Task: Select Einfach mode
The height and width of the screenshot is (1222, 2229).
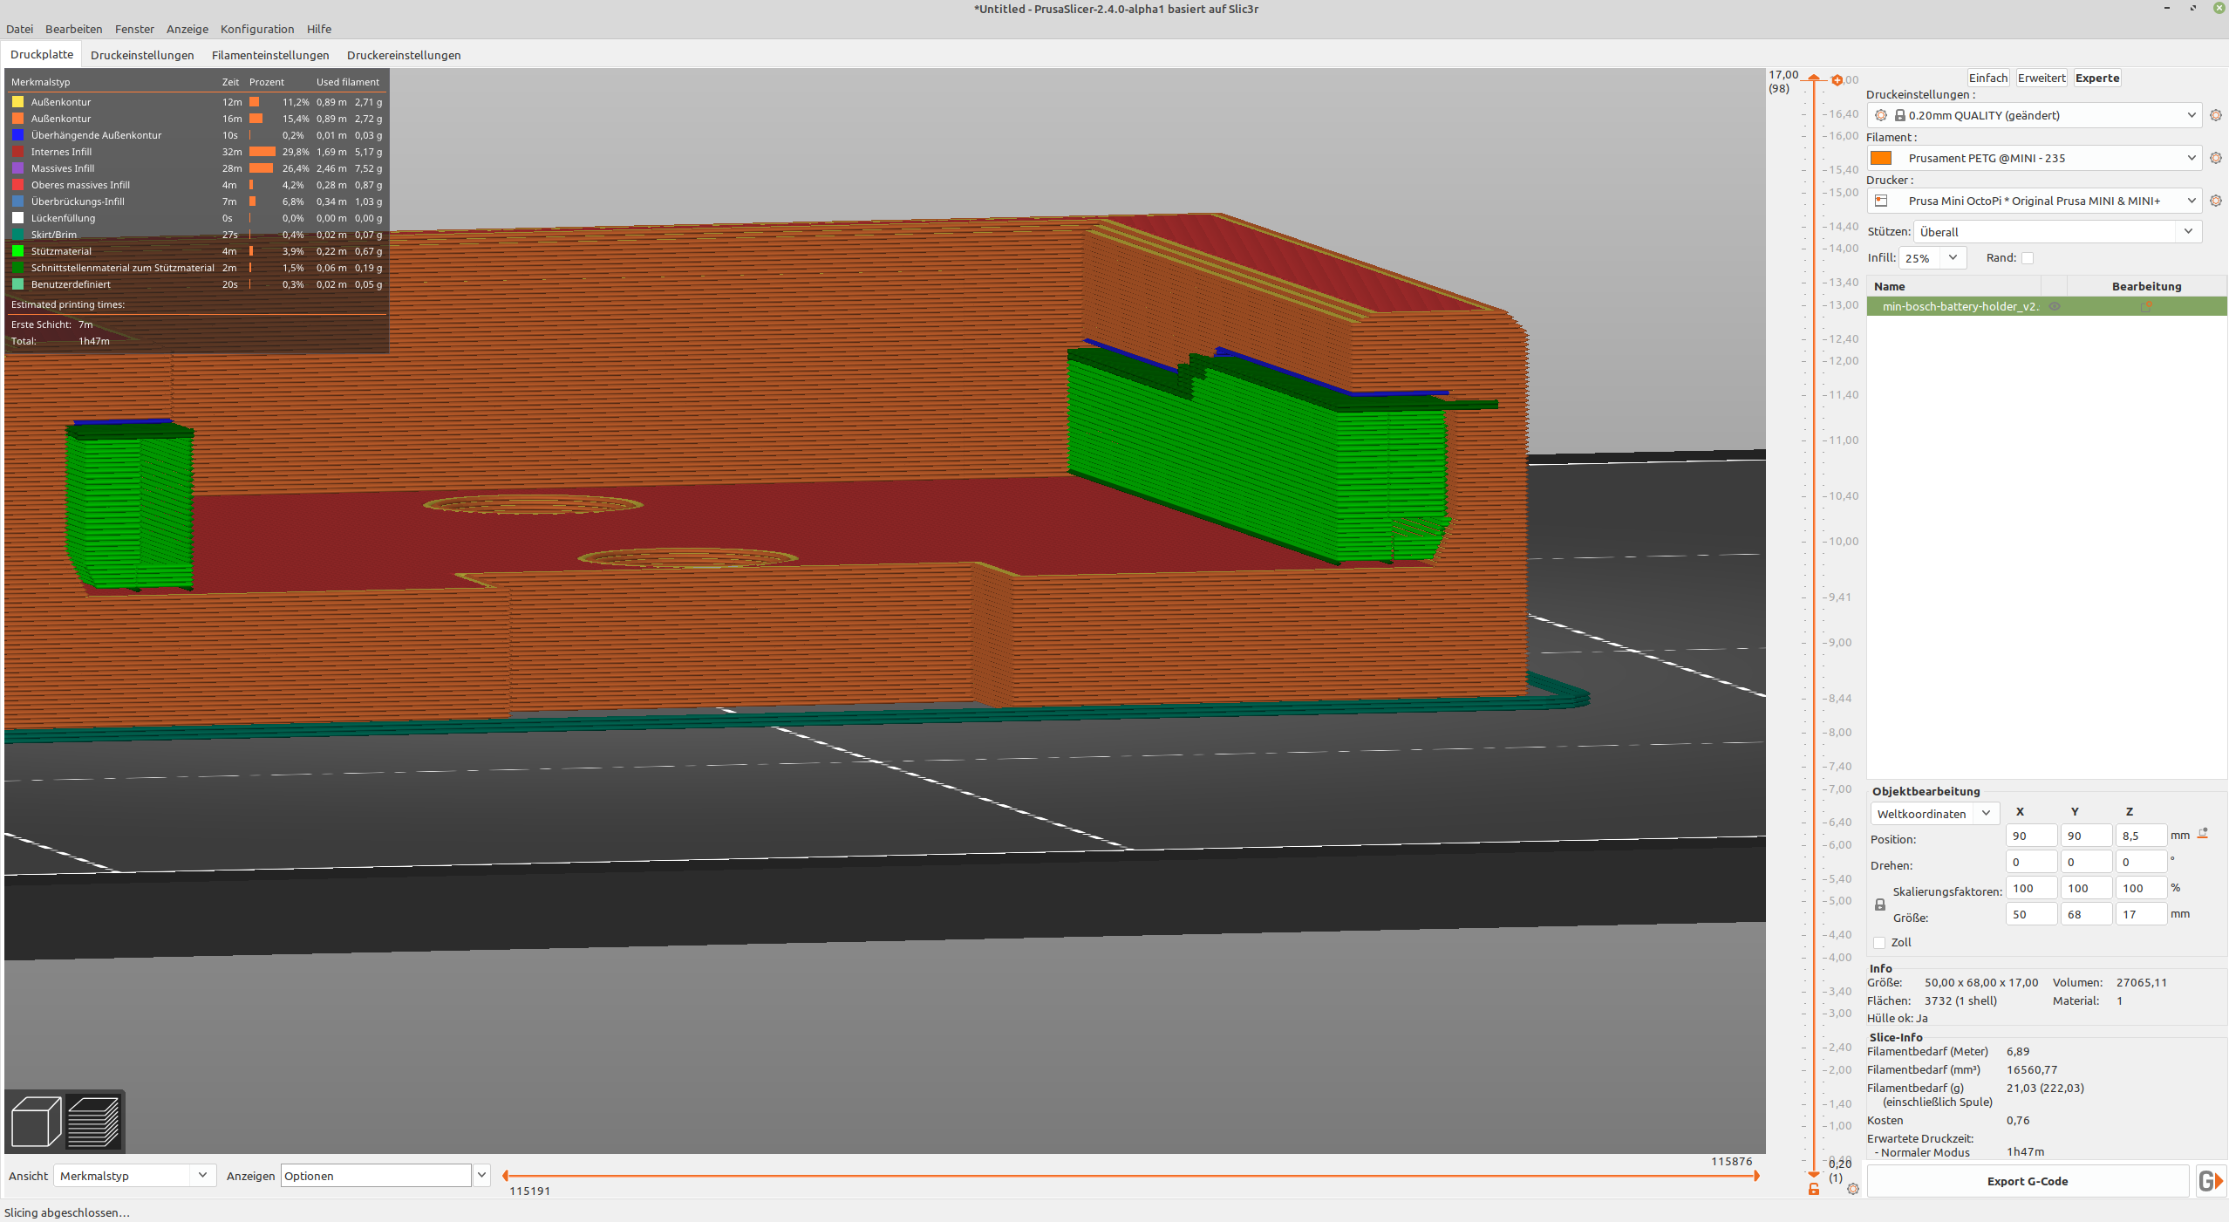Action: pyautogui.click(x=1988, y=78)
